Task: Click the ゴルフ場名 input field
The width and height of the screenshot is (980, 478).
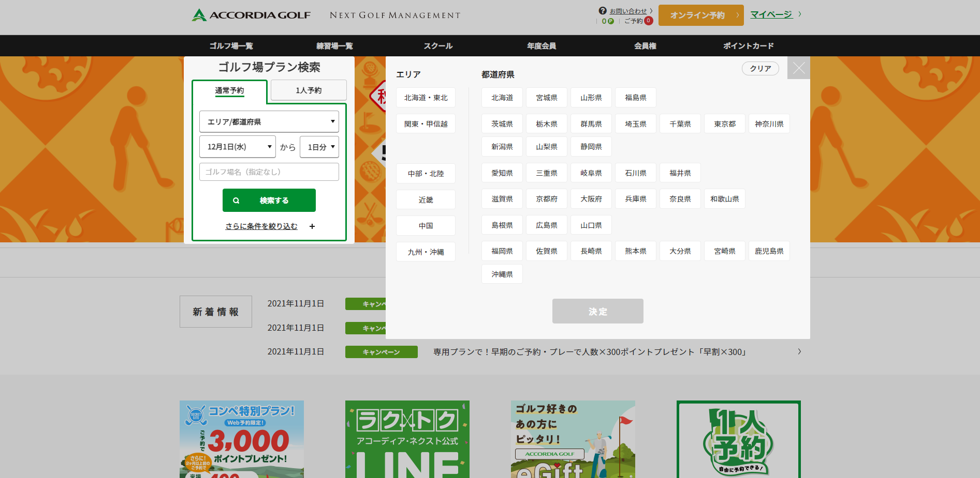Action: click(x=269, y=172)
